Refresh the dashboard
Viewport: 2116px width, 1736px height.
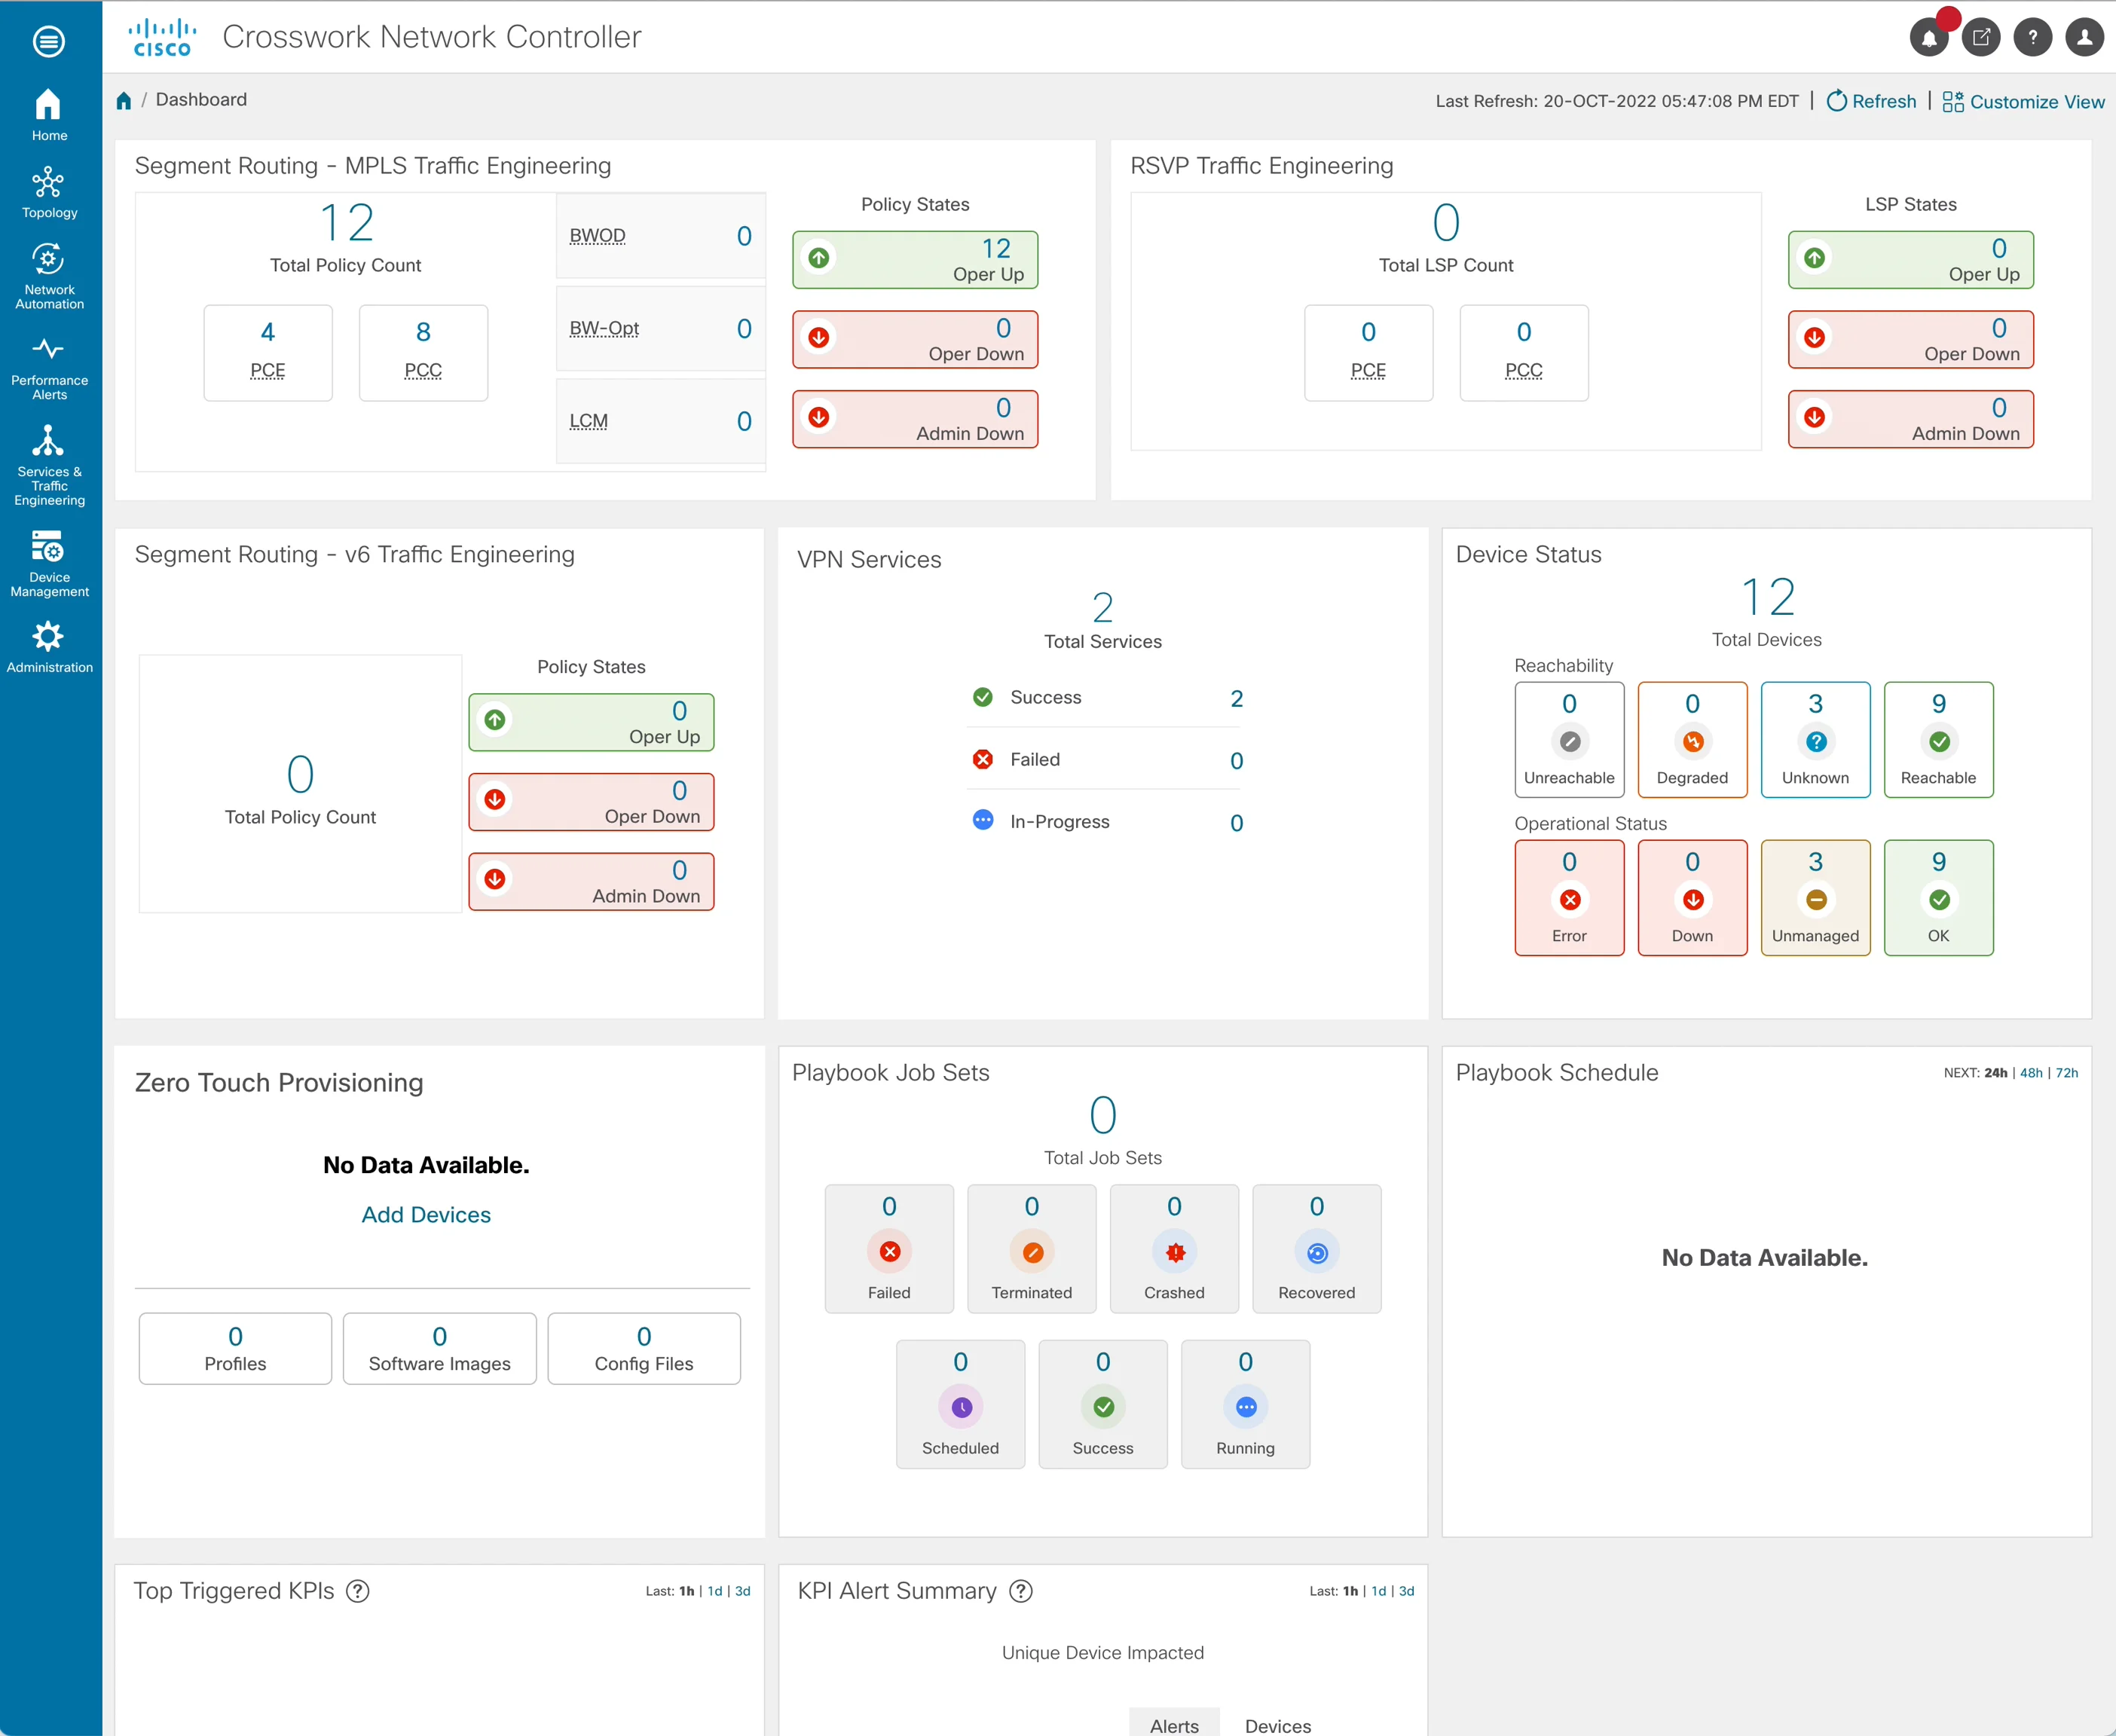pos(1872,101)
